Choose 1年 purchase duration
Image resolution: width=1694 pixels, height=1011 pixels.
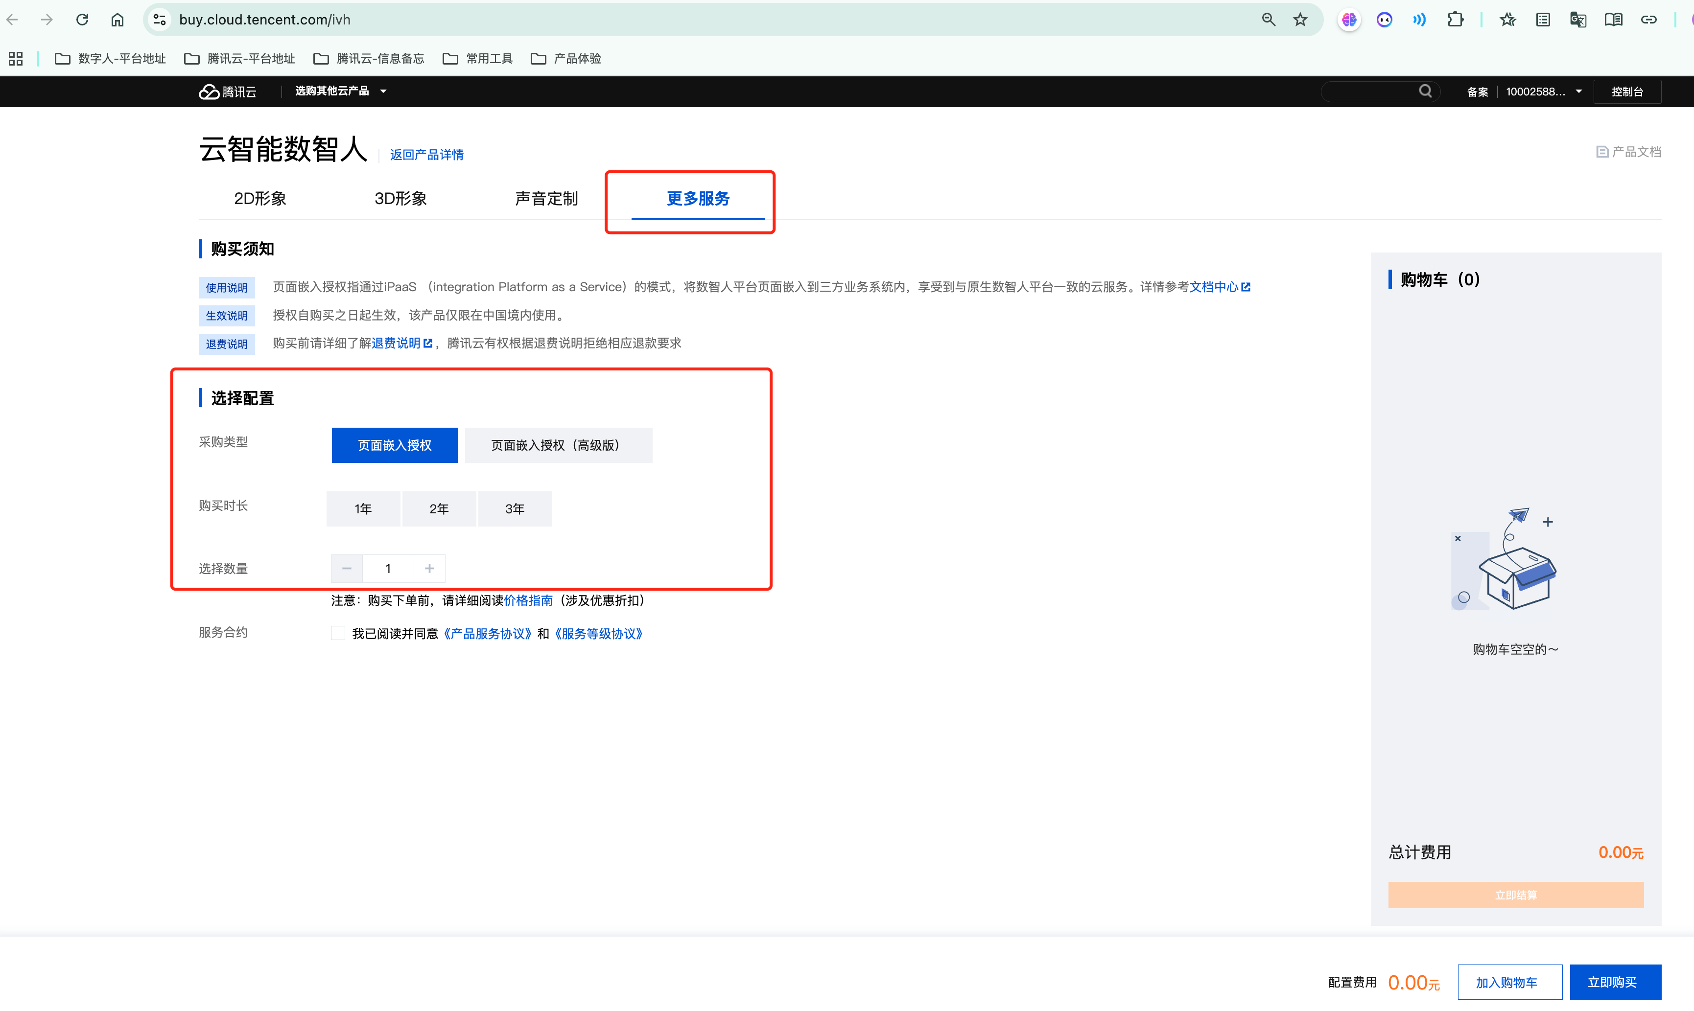tap(363, 508)
